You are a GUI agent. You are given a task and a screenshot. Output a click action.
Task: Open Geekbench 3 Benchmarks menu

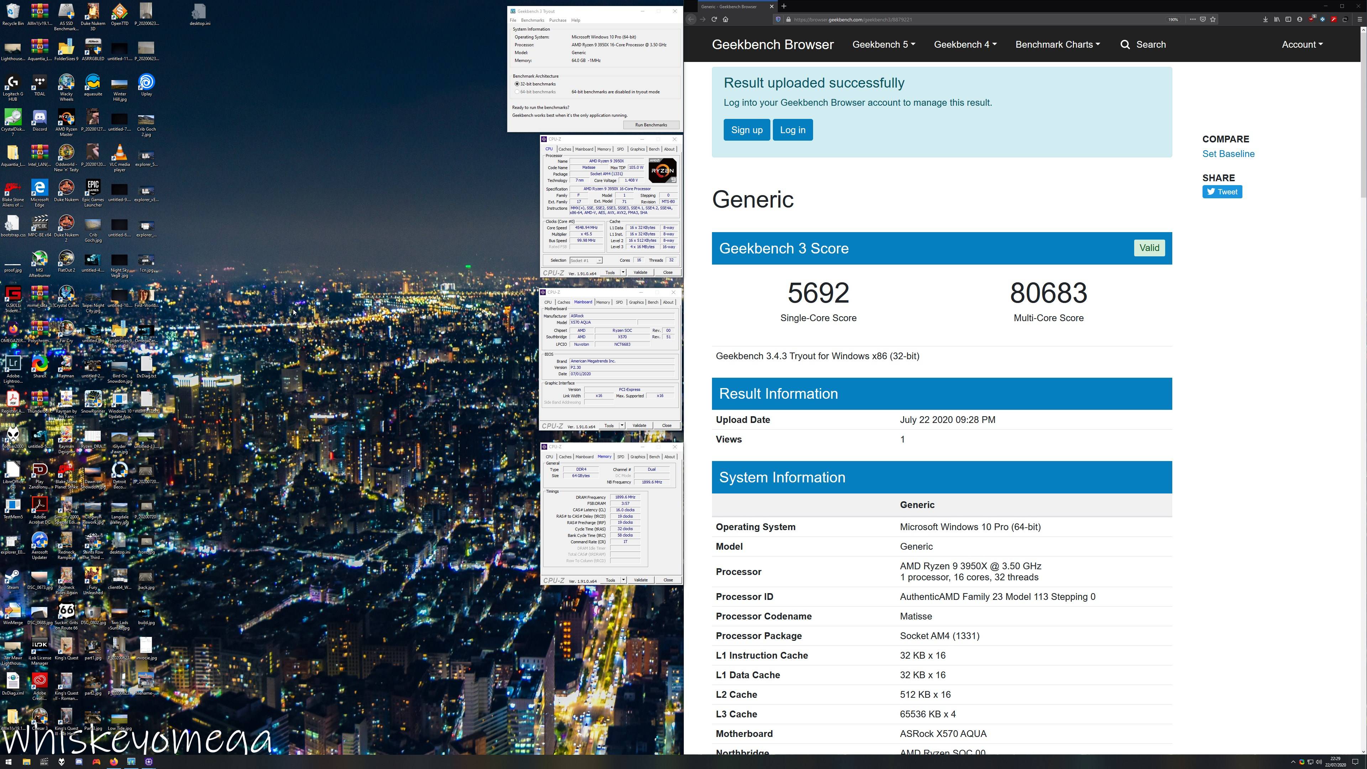532,20
